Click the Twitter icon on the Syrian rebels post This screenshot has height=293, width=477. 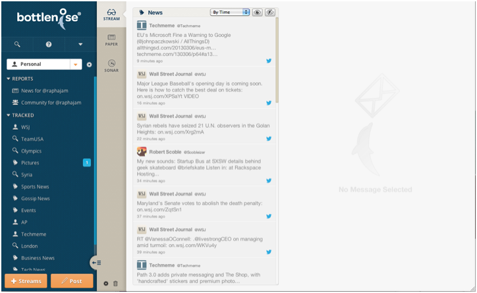point(269,138)
